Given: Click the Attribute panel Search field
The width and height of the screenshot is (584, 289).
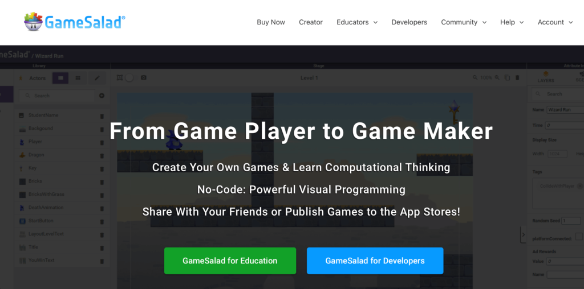Looking at the screenshot, I should point(558,94).
